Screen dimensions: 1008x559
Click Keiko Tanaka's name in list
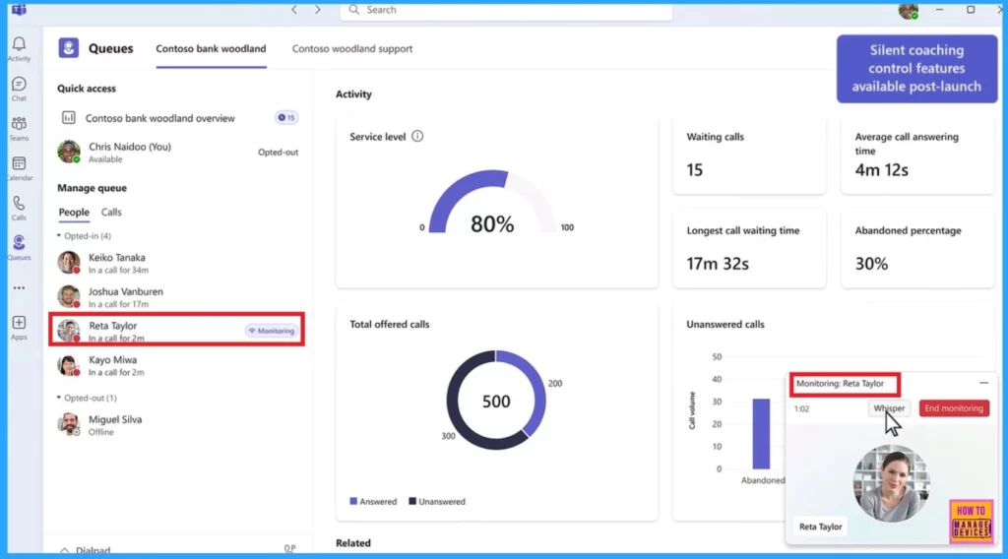coord(117,257)
